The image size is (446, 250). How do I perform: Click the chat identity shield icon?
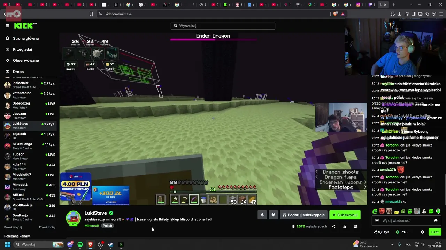[x=377, y=220]
